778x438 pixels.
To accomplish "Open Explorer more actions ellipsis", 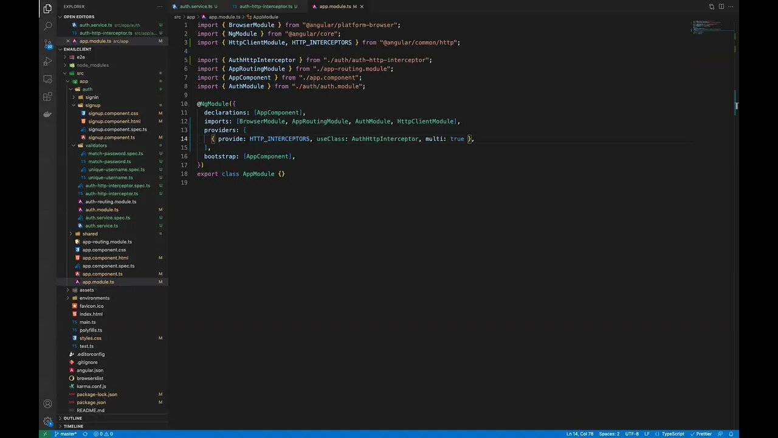I will tap(160, 7).
